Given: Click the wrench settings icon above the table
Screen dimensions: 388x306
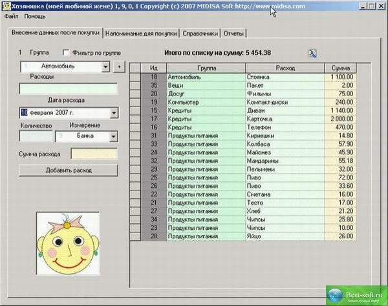Looking at the screenshot, I should tap(312, 54).
